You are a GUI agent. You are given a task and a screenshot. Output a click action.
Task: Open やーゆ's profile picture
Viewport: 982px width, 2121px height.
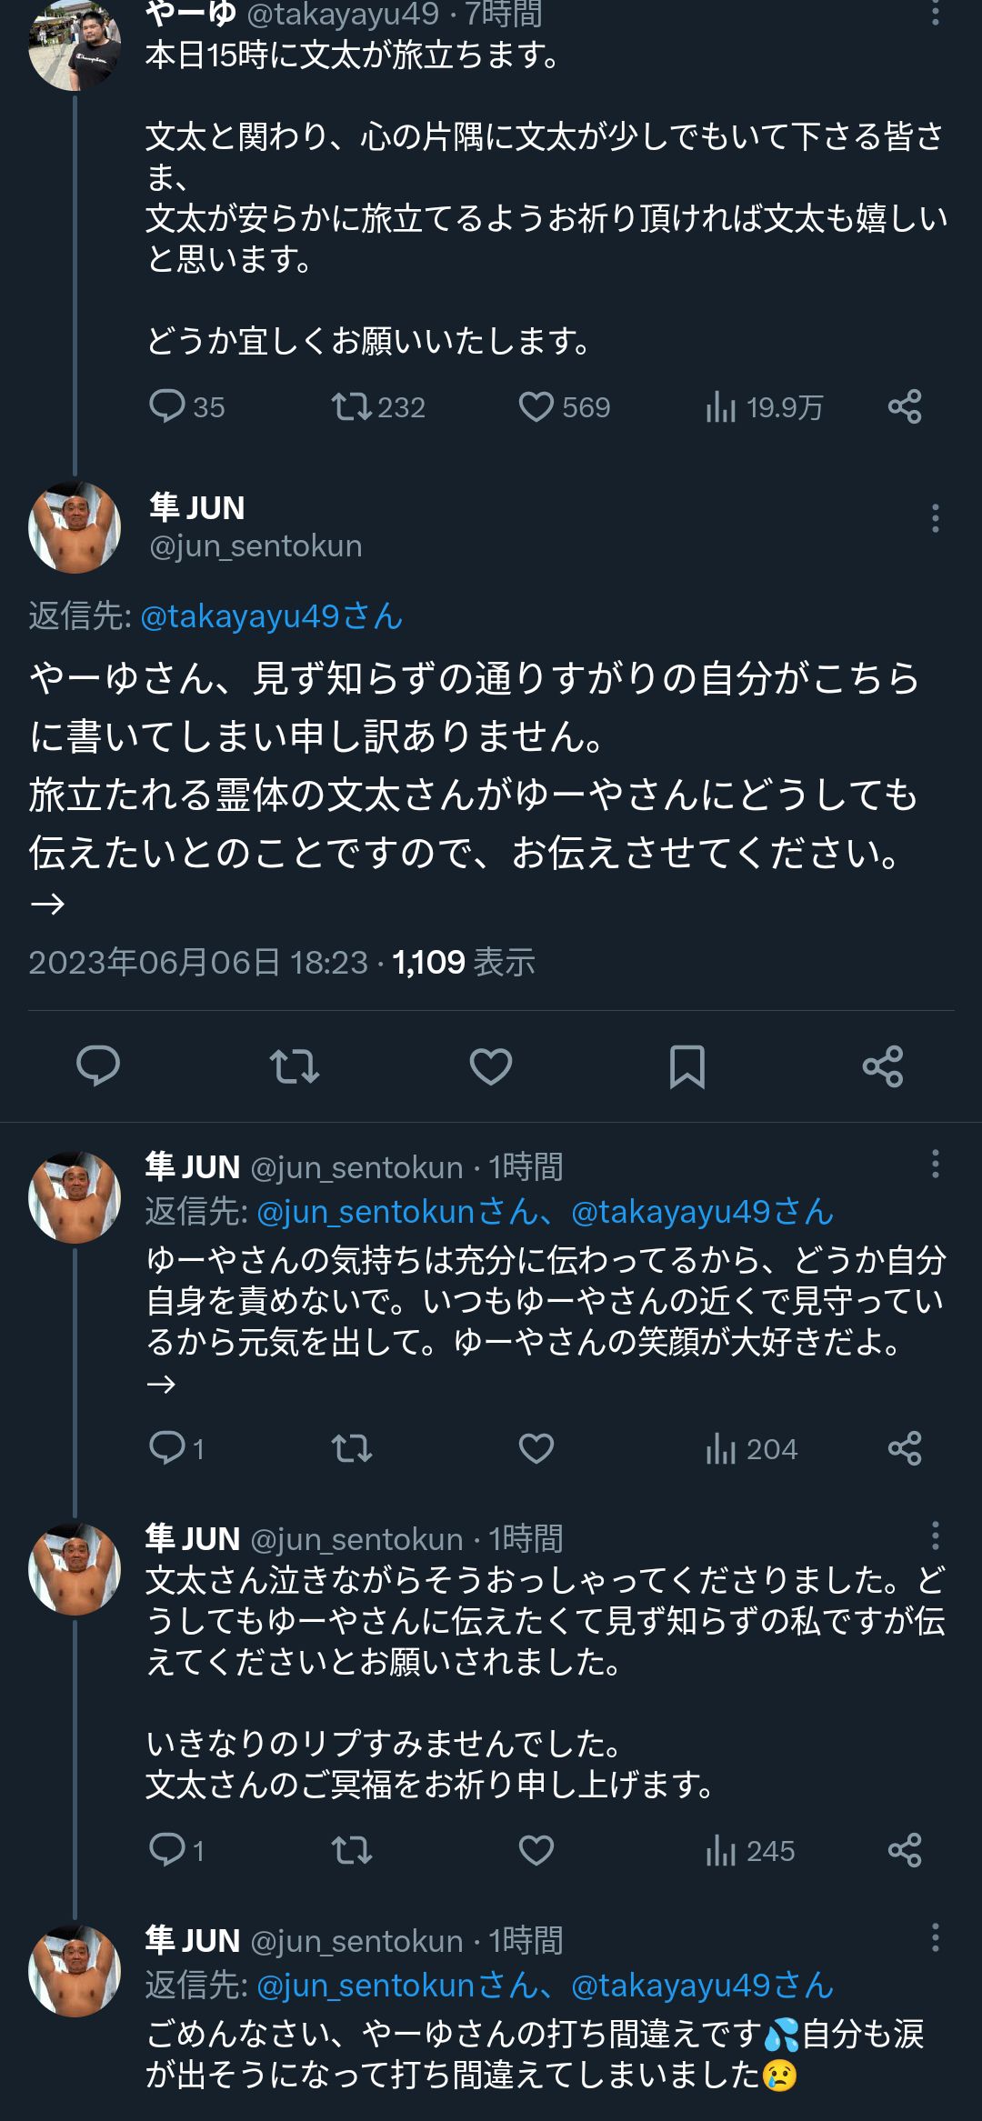coord(75,45)
